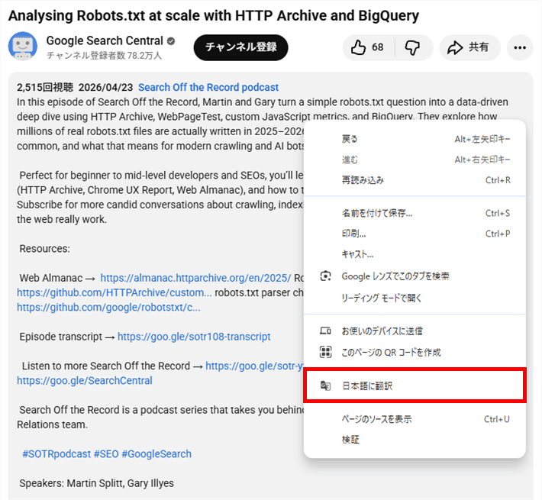This screenshot has width=542, height=500.
Task: Select 印刷... in the context menu
Action: tap(415, 234)
